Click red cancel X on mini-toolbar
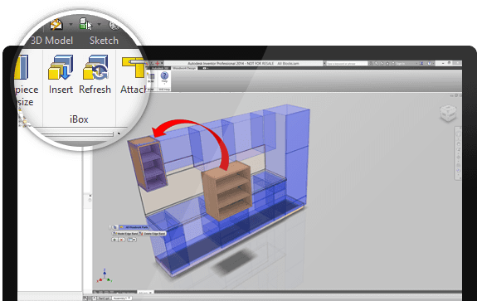Image resolution: width=477 pixels, height=301 pixels. [x=121, y=240]
